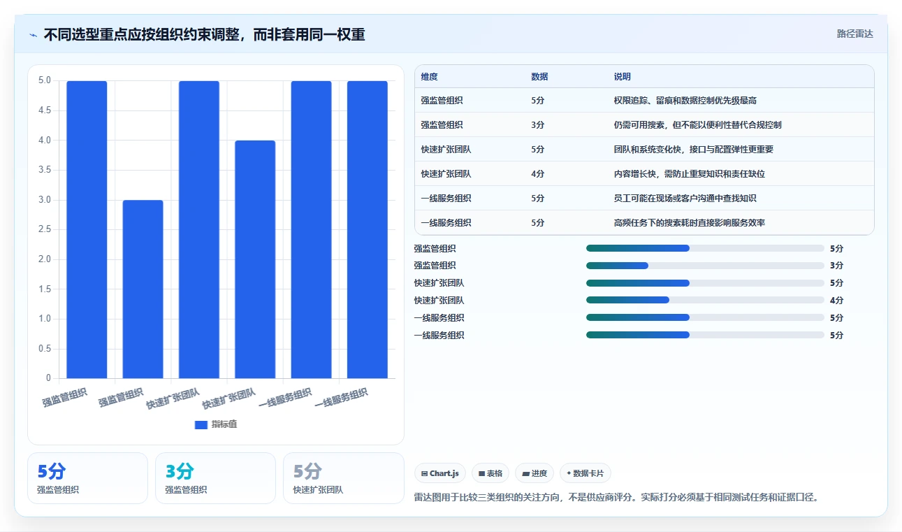Click the cell 仍需可用搜索,但不能以便利性替代合规控制
The height and width of the screenshot is (532, 902).
[x=697, y=125]
